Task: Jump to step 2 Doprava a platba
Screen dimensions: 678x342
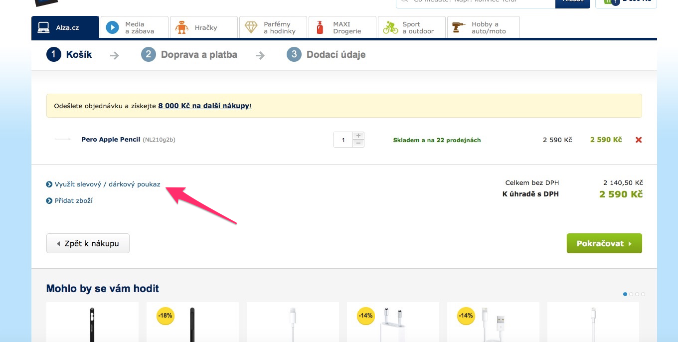Action: (189, 54)
